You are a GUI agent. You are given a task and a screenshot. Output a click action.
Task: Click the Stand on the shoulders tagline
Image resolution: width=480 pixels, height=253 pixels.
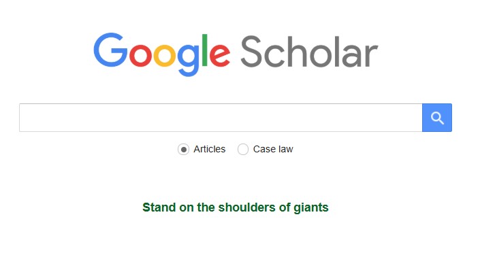pos(236,207)
